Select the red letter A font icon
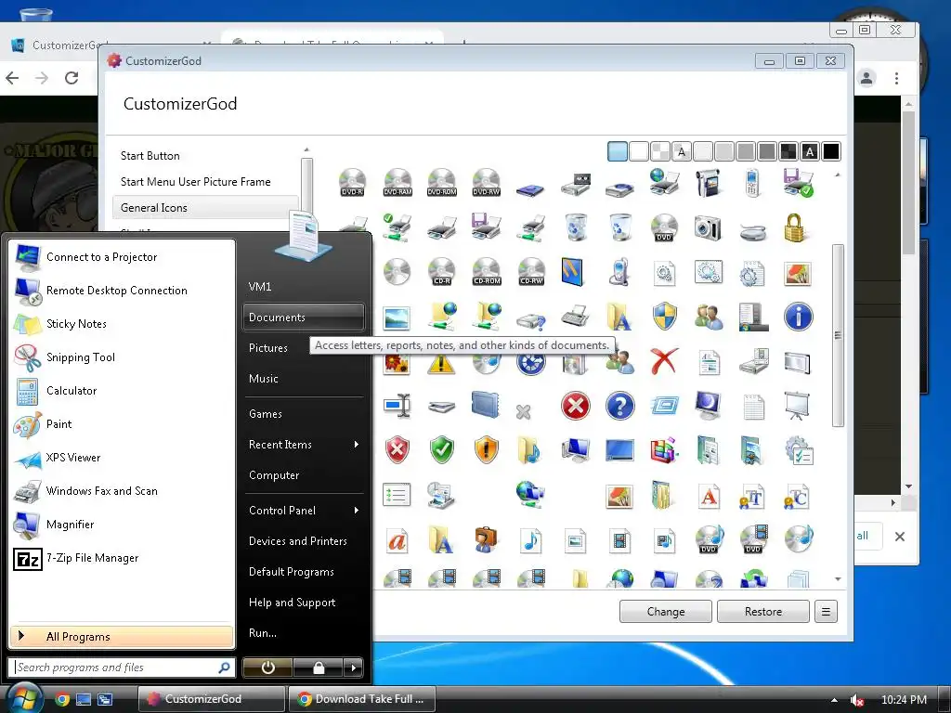The image size is (951, 713). point(709,496)
